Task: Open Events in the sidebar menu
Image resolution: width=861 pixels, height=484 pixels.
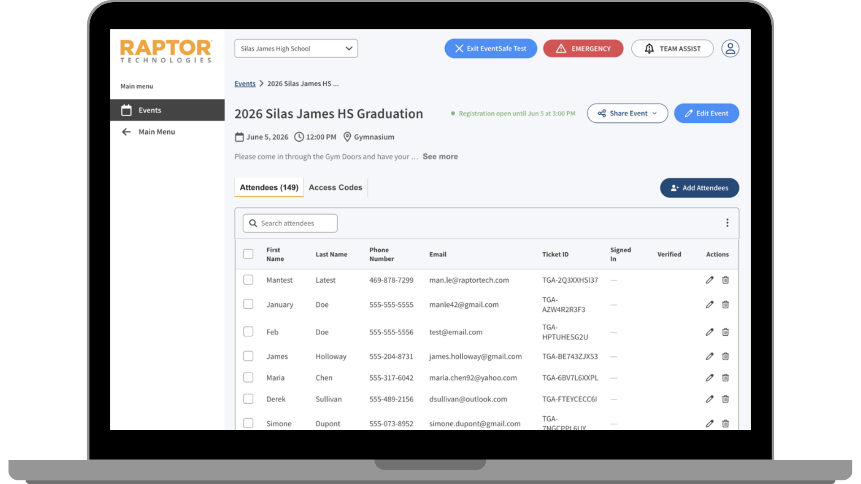Action: tap(167, 110)
